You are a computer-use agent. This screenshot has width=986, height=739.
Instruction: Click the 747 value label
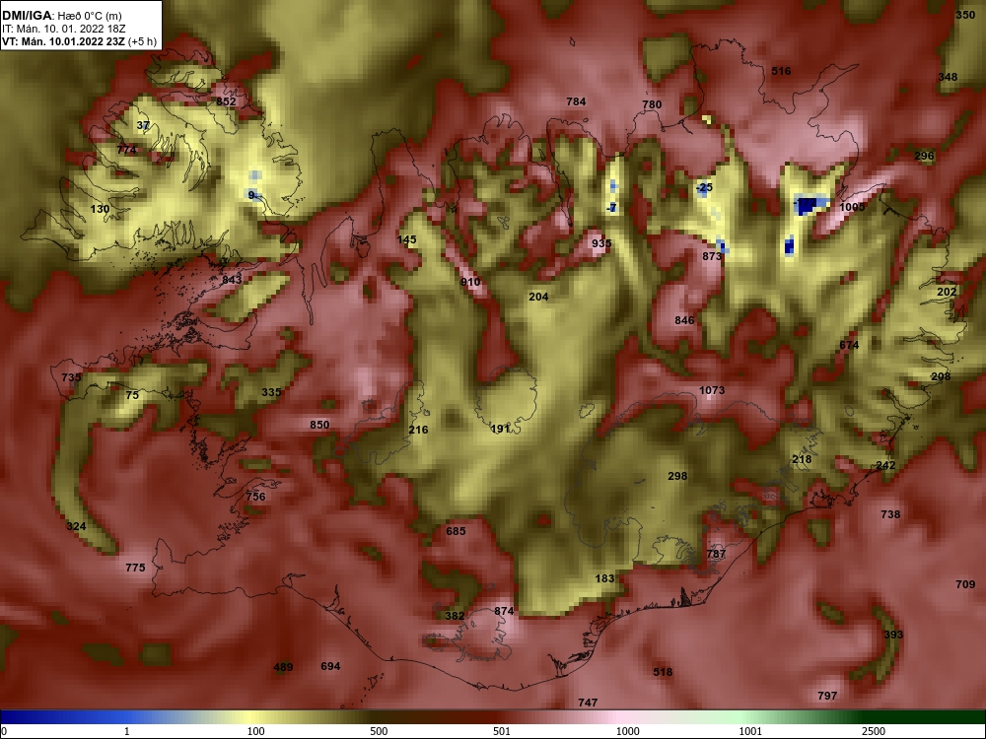click(588, 703)
